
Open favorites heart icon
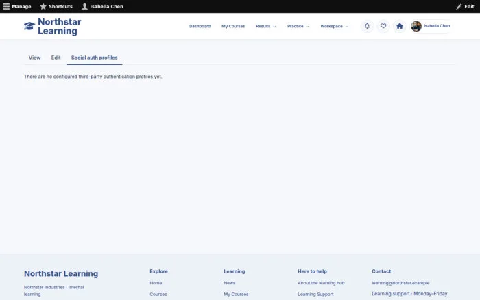[x=383, y=26]
